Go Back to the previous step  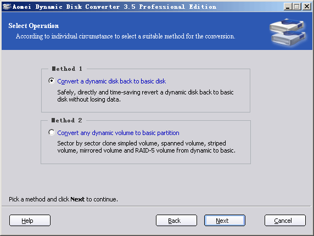176,221
